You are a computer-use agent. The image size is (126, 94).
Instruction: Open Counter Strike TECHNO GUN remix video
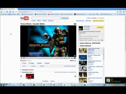[x=95, y=67]
